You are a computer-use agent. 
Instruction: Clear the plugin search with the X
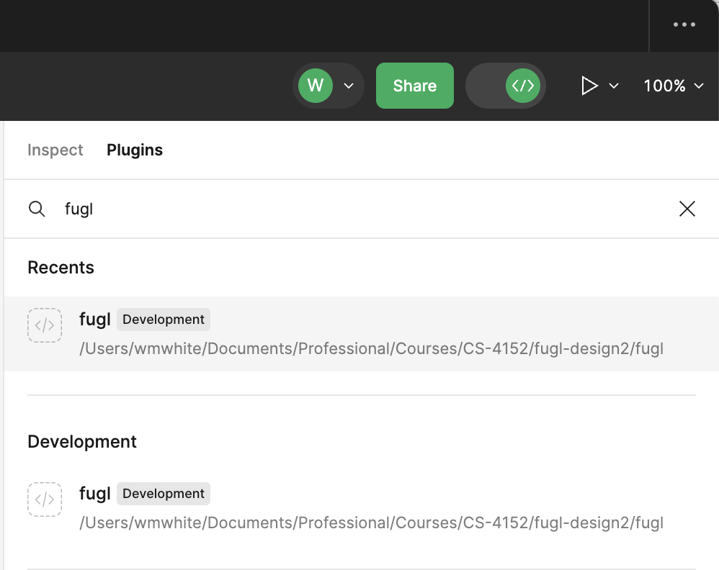point(687,209)
